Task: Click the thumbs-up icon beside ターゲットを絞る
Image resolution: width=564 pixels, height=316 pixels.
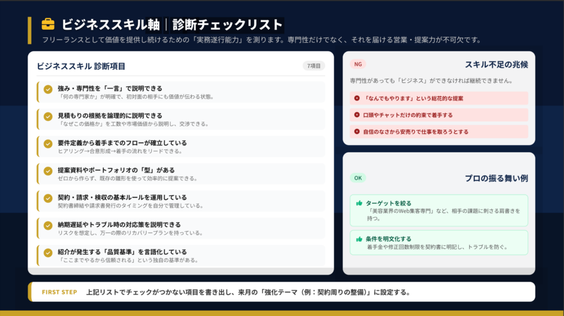Action: (359, 203)
